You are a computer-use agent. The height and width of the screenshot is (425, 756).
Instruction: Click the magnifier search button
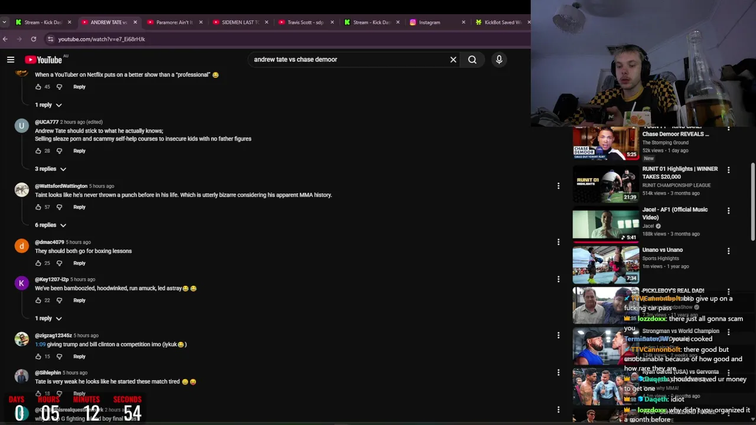(472, 60)
